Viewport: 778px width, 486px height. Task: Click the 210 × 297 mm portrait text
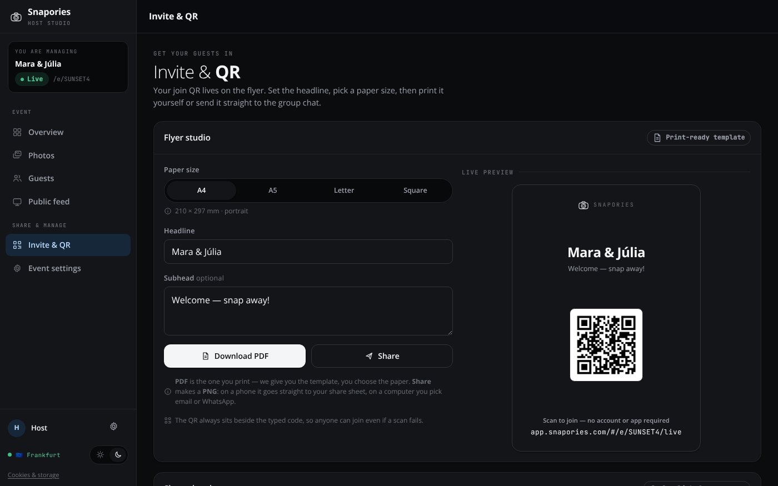point(212,211)
